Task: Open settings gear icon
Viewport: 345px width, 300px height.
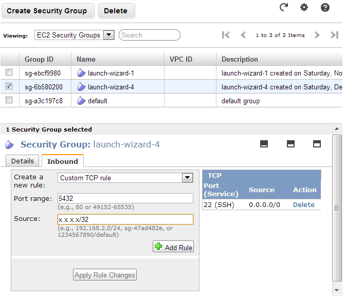Action: pyautogui.click(x=304, y=7)
